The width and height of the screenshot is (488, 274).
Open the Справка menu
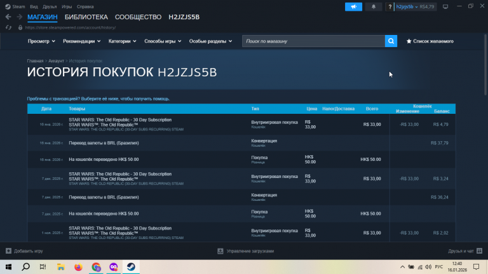[x=85, y=6]
